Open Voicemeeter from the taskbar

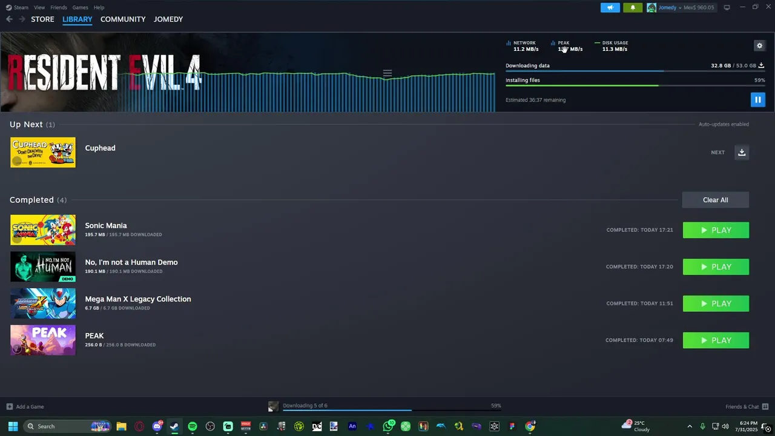246,426
